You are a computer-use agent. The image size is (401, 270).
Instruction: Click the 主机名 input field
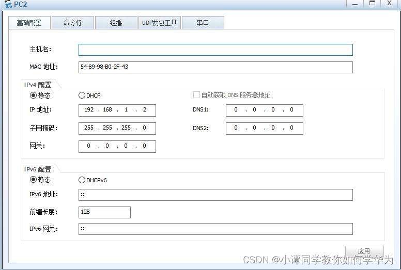(215, 50)
